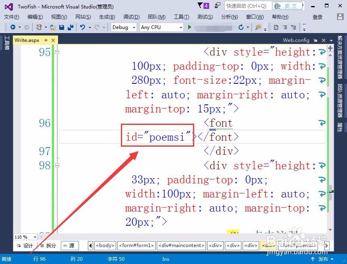Open the 帮助(H) menu
The width and height of the screenshot is (347, 264).
(x=280, y=17)
